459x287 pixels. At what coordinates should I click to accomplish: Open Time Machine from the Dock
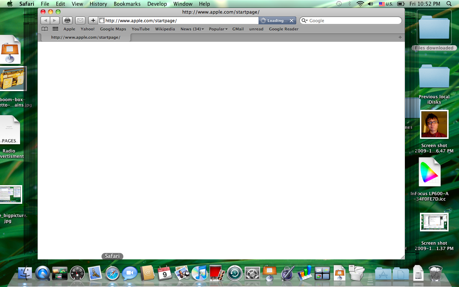tap(235, 274)
